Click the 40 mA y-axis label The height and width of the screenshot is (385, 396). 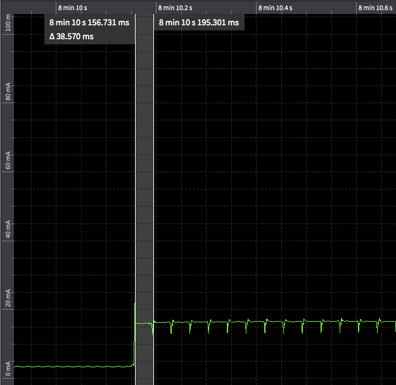coord(8,229)
